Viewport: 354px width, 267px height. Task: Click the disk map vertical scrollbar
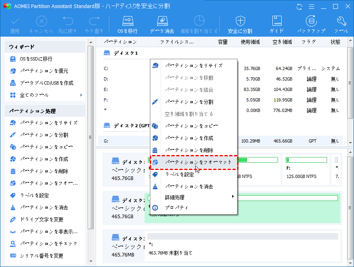tap(350, 208)
